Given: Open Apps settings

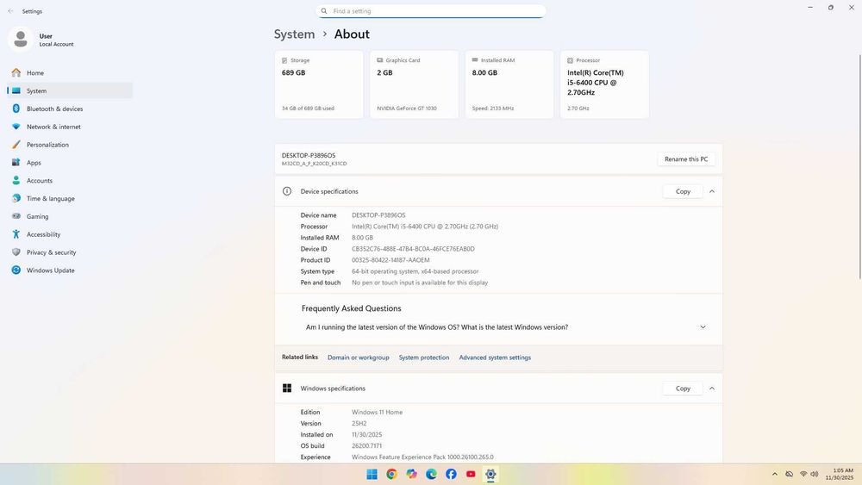Looking at the screenshot, I should [69, 163].
